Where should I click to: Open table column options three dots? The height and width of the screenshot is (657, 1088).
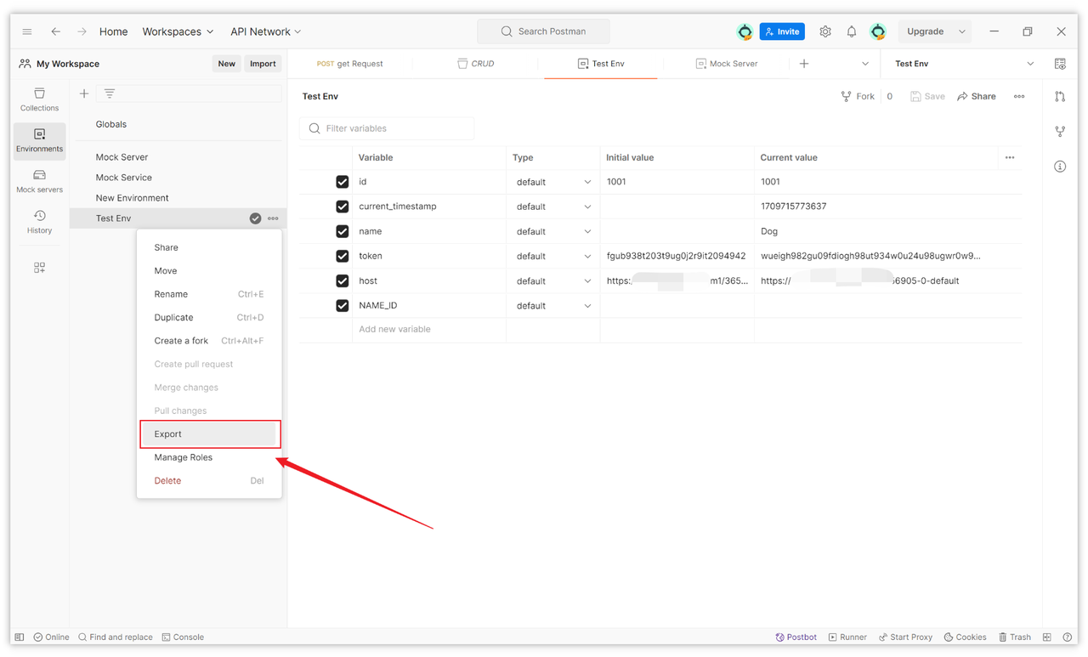[1010, 157]
